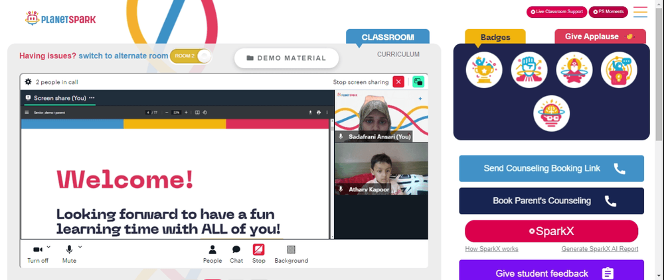Open the hamburger menu at top right
Screen dimensions: 664x280
640,12
